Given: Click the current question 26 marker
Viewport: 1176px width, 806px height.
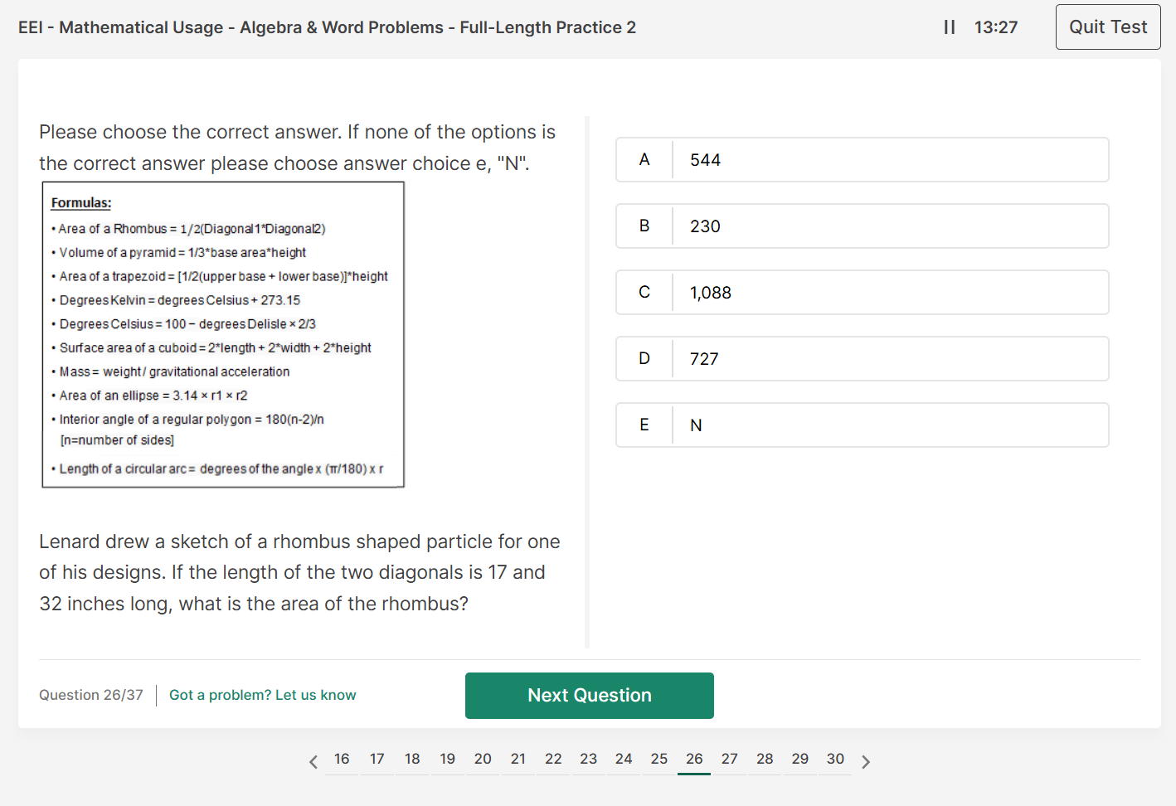Looking at the screenshot, I should [x=694, y=759].
